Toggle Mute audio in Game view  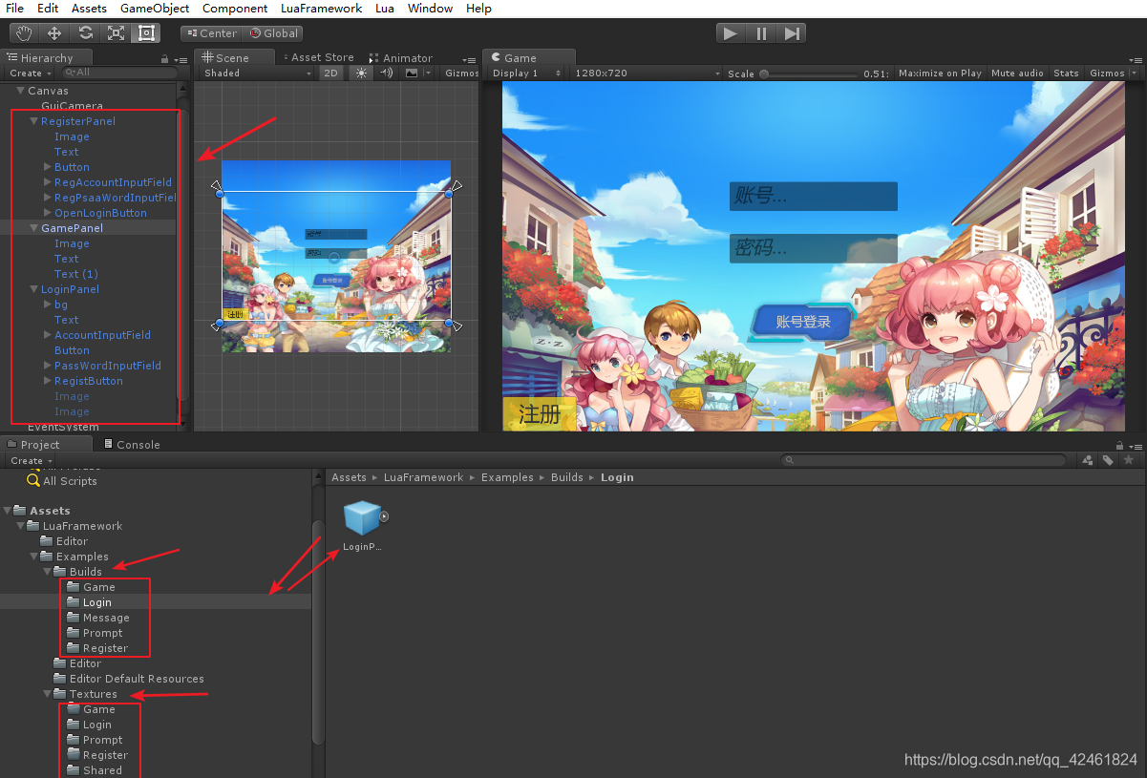(x=1017, y=73)
